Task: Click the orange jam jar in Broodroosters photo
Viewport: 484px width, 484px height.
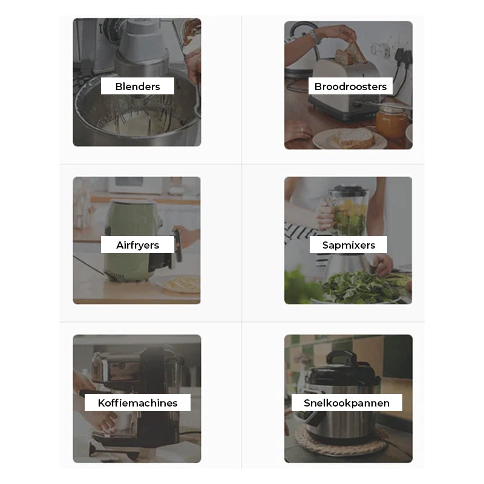Action: click(x=391, y=122)
